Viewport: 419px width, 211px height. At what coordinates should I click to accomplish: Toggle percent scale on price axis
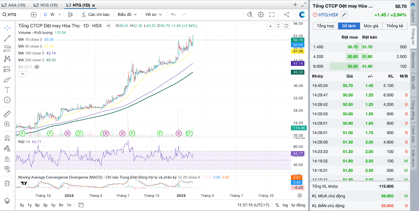pyautogui.click(x=277, y=205)
